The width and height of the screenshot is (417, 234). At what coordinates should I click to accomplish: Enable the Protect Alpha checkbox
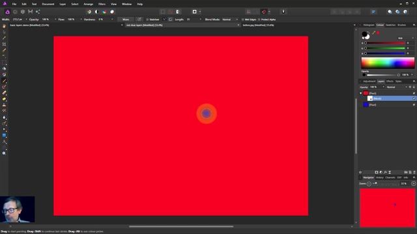(259, 19)
